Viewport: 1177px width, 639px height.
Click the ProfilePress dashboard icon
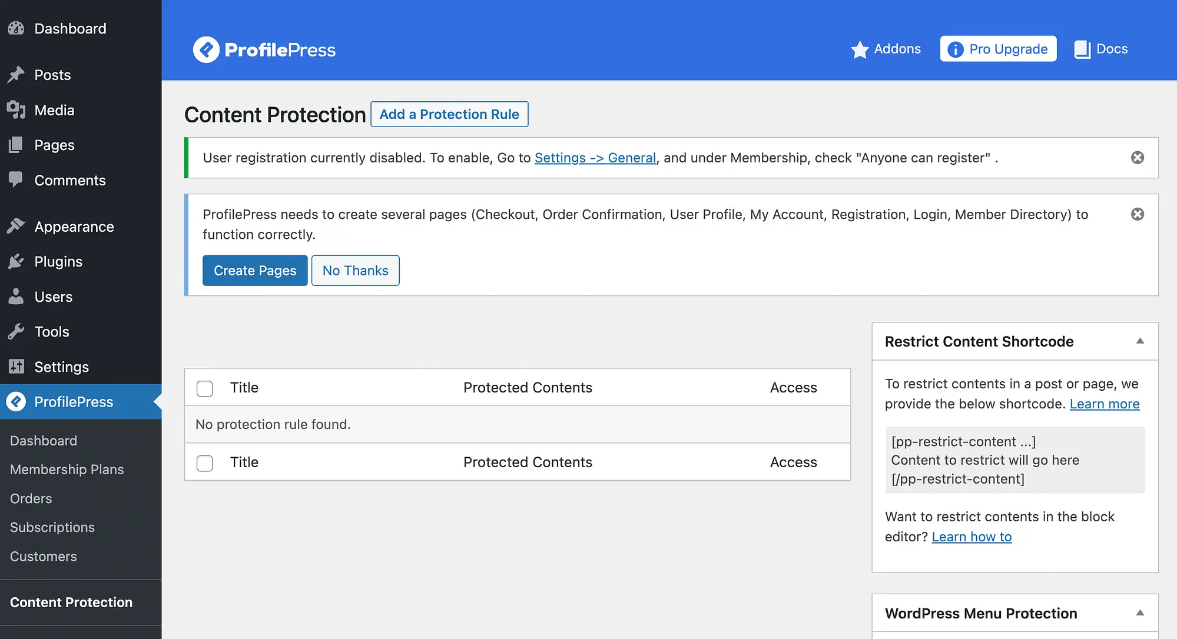coord(16,401)
